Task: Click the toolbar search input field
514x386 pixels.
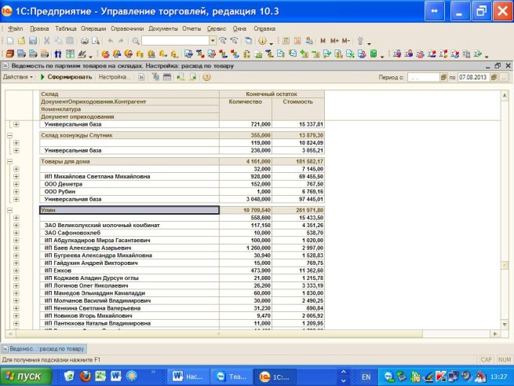Action: [175, 41]
